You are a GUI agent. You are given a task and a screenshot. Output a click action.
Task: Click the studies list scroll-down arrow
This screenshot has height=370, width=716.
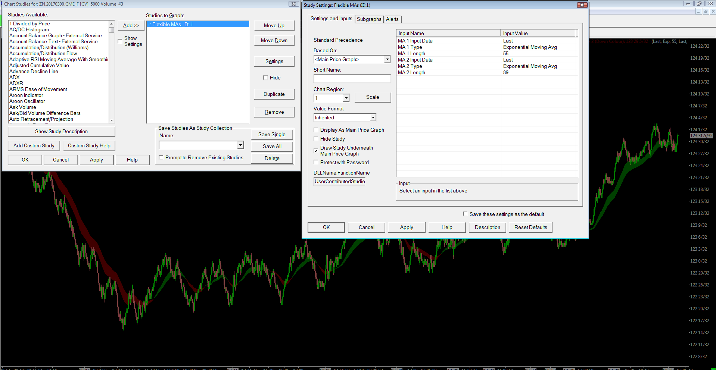pyautogui.click(x=112, y=120)
